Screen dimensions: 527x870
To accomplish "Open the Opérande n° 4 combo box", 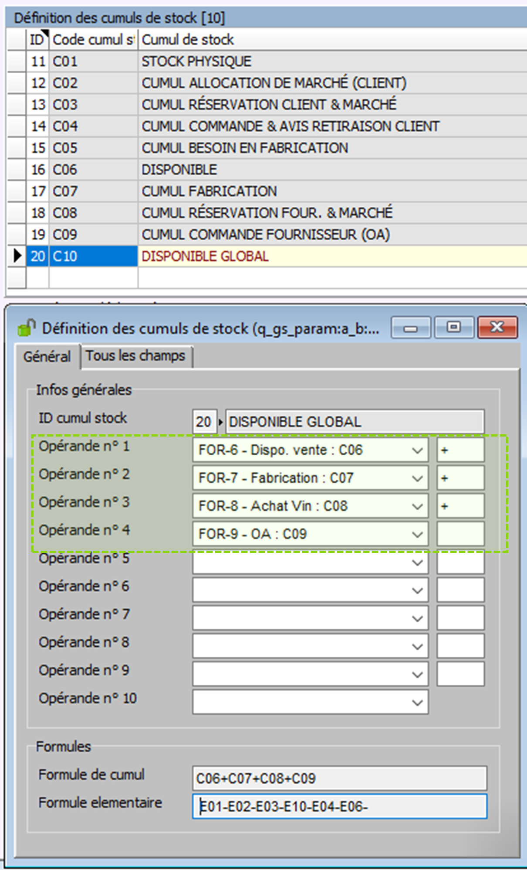I will coord(417,534).
